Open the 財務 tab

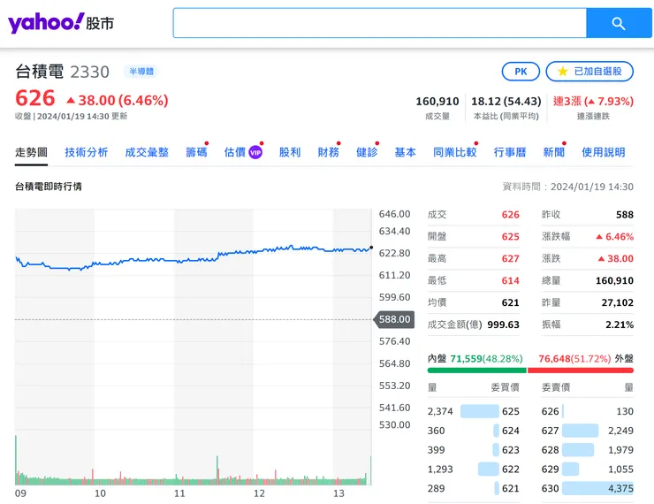(x=328, y=152)
